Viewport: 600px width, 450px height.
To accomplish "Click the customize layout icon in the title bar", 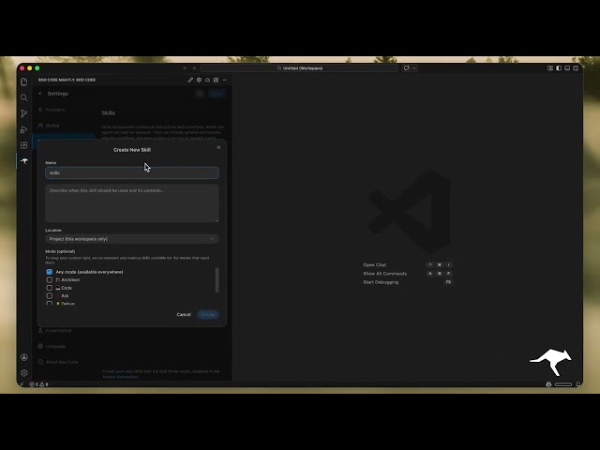I will [x=550, y=68].
